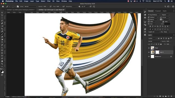The height and width of the screenshot is (98, 175).
Task: Select the Background layer name
Action: (x=158, y=57)
